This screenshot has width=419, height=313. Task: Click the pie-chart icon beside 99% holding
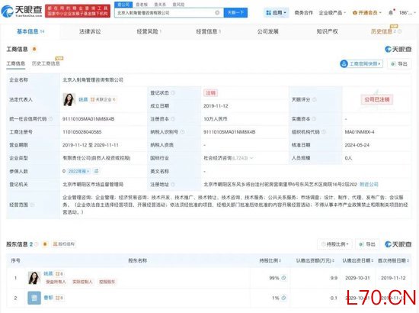click(284, 278)
